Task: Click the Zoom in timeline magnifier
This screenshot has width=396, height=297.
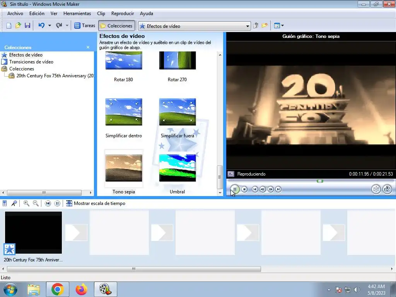Action: point(26,203)
